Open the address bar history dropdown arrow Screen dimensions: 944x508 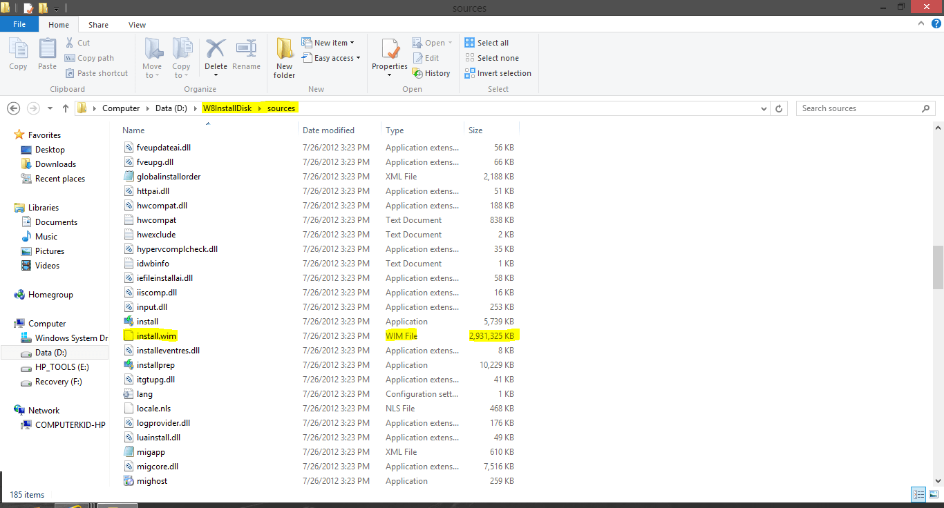click(763, 108)
